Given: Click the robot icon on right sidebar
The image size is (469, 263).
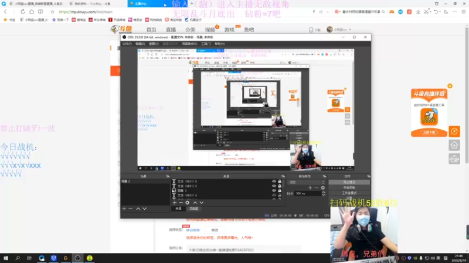Looking at the screenshot, I should click(x=454, y=159).
